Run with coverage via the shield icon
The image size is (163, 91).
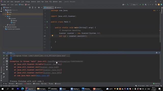click(x=146, y=5)
